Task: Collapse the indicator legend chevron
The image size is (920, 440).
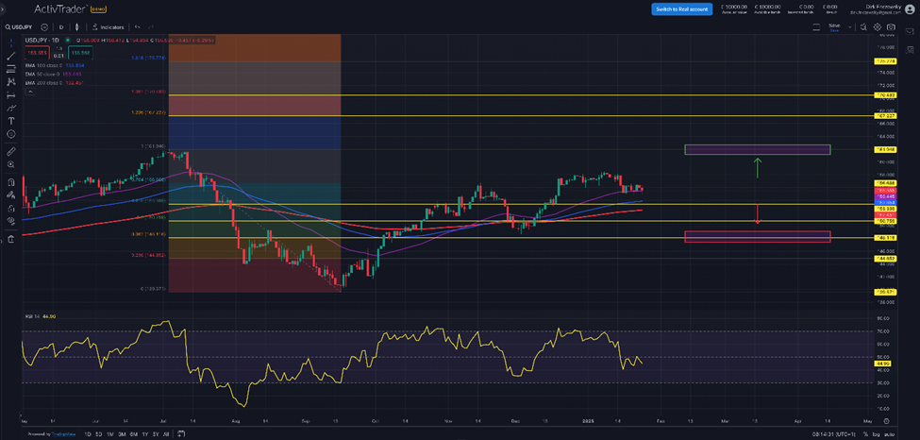Action: 29,93
